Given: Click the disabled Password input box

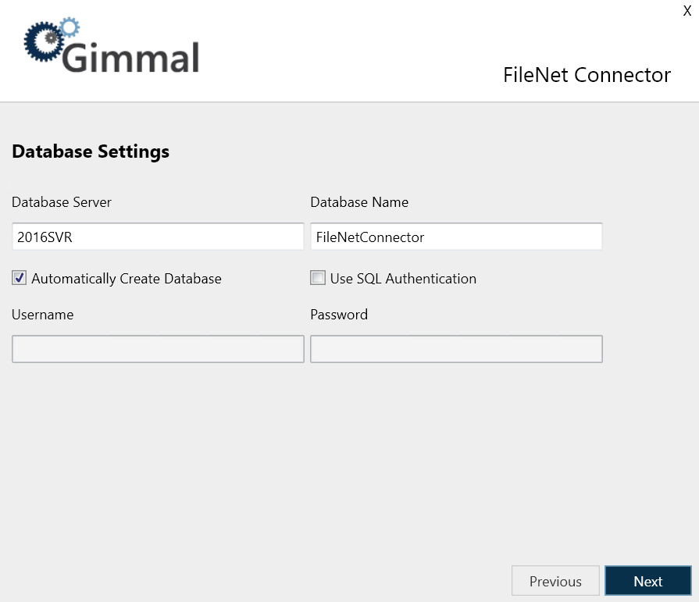Looking at the screenshot, I should 456,349.
